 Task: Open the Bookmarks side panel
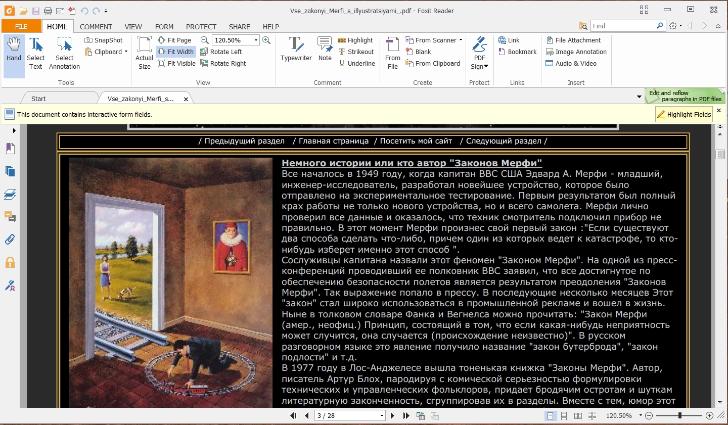pyautogui.click(x=10, y=148)
